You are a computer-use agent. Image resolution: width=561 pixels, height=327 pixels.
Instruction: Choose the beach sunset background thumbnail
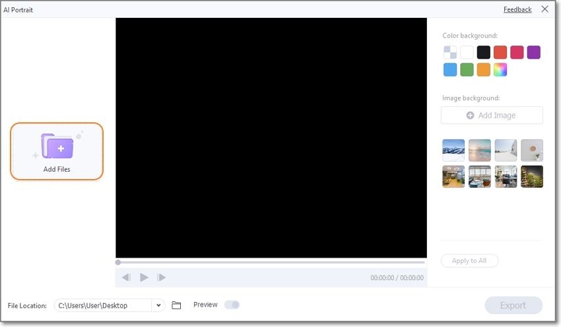[x=479, y=151]
